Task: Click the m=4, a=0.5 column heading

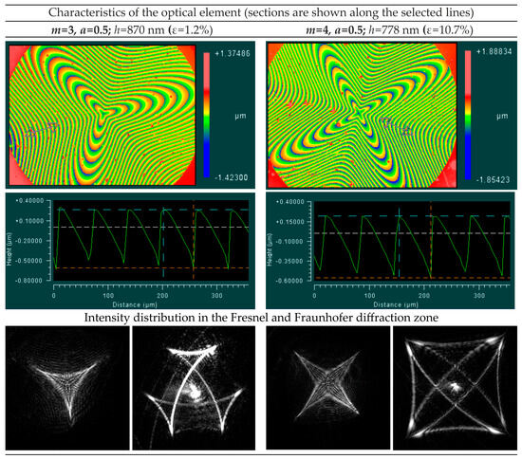Action: [334, 30]
